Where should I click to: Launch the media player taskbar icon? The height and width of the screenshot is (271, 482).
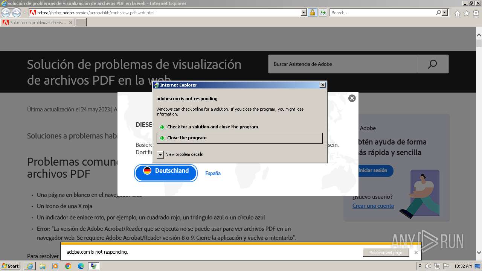tap(55, 266)
